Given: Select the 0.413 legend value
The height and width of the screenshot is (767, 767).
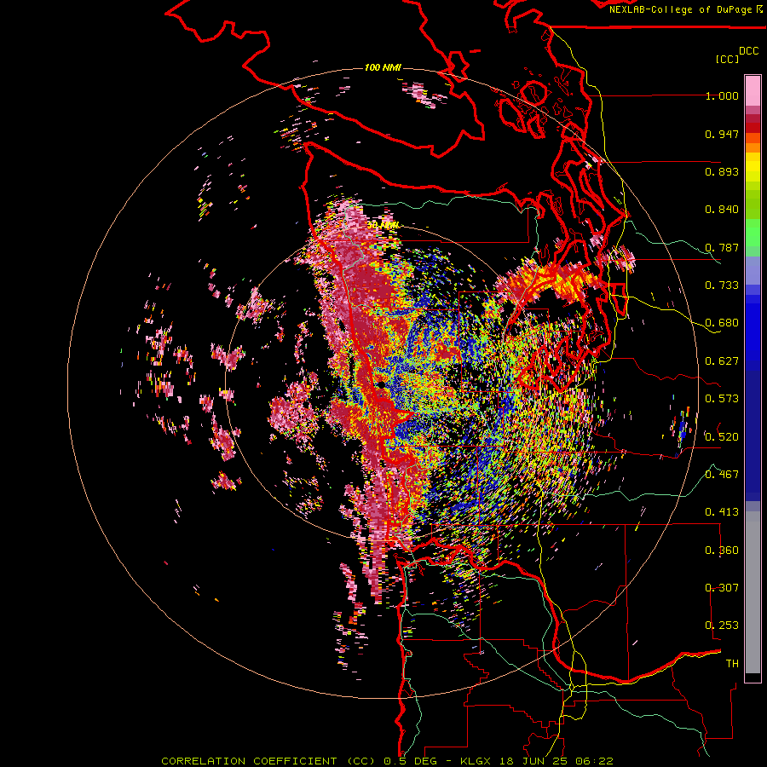Looking at the screenshot, I should [722, 512].
